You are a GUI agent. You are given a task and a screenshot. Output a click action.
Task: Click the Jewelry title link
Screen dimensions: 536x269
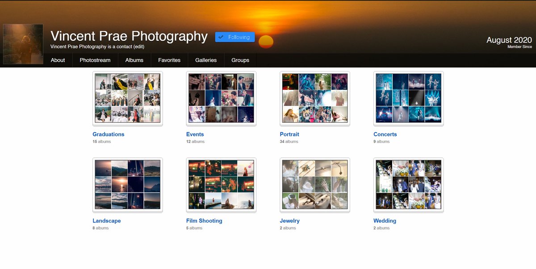pyautogui.click(x=290, y=221)
